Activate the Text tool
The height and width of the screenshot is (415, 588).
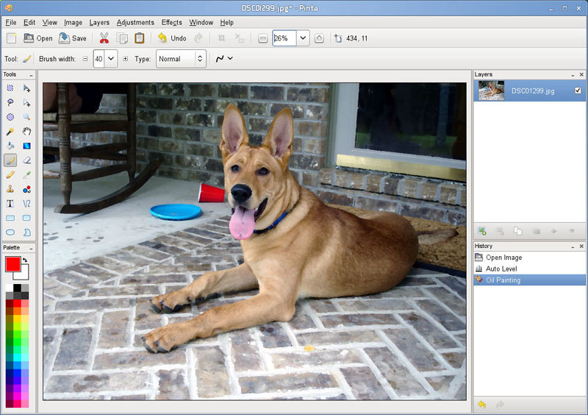[x=10, y=203]
